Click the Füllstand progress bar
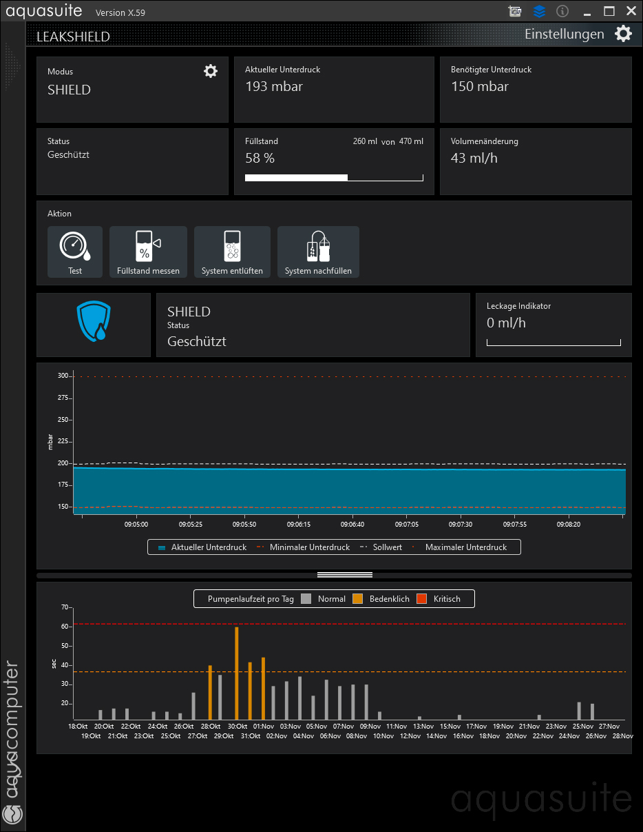 (x=334, y=178)
